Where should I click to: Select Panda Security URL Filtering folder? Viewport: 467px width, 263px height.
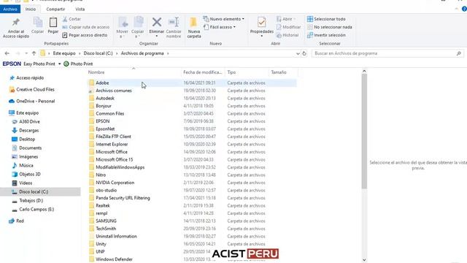123,198
